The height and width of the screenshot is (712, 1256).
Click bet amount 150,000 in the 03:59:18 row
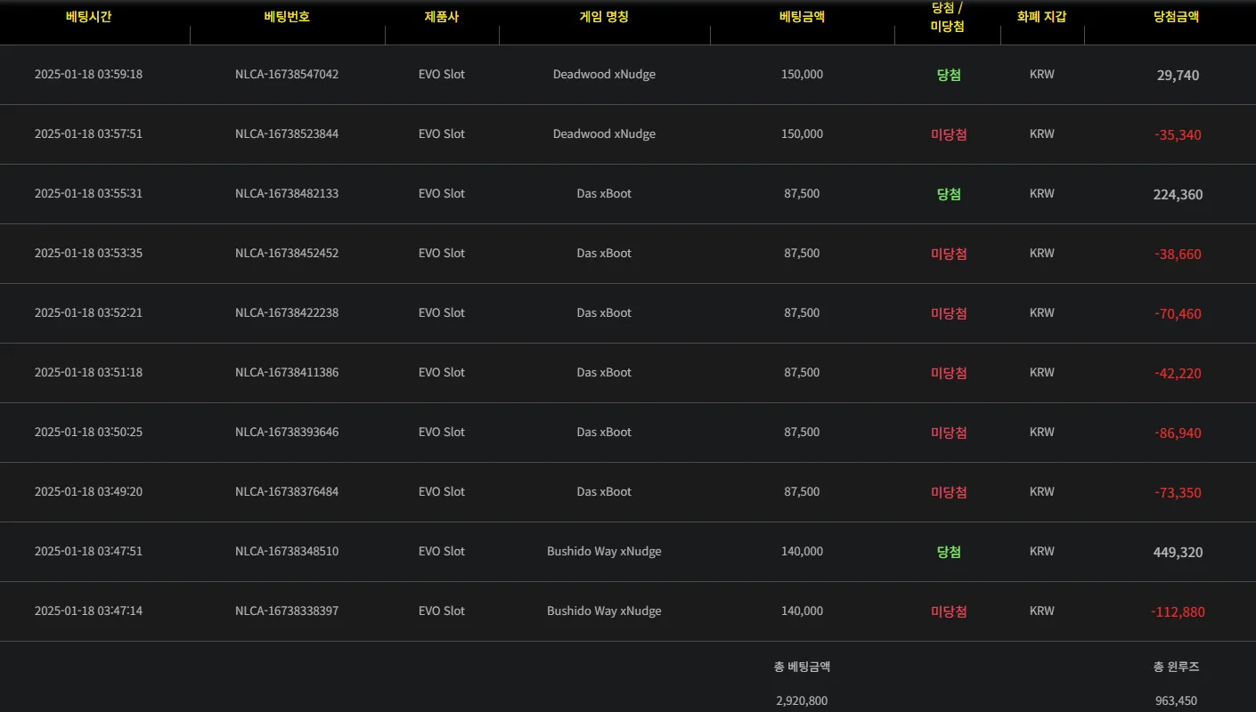(802, 75)
